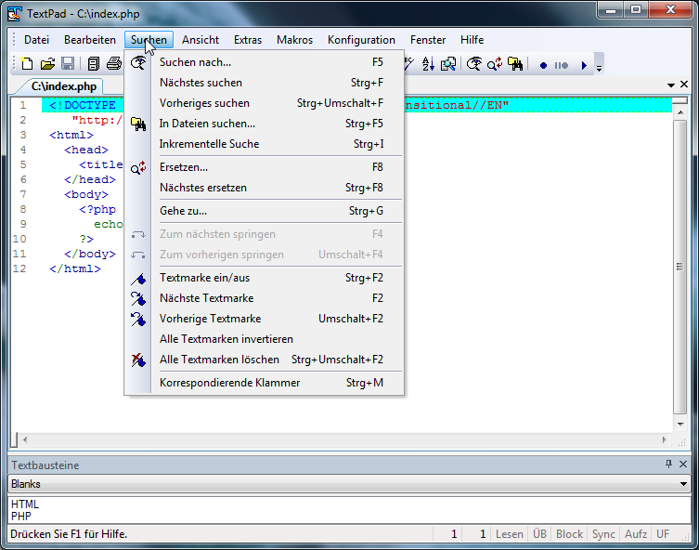The width and height of the screenshot is (699, 550).
Task: Click the 'Aufz' status bar indicator
Action: click(636, 534)
